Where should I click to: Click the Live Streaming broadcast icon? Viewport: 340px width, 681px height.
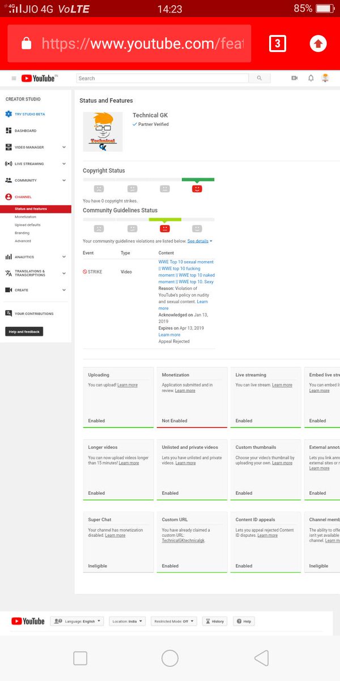(x=8, y=163)
